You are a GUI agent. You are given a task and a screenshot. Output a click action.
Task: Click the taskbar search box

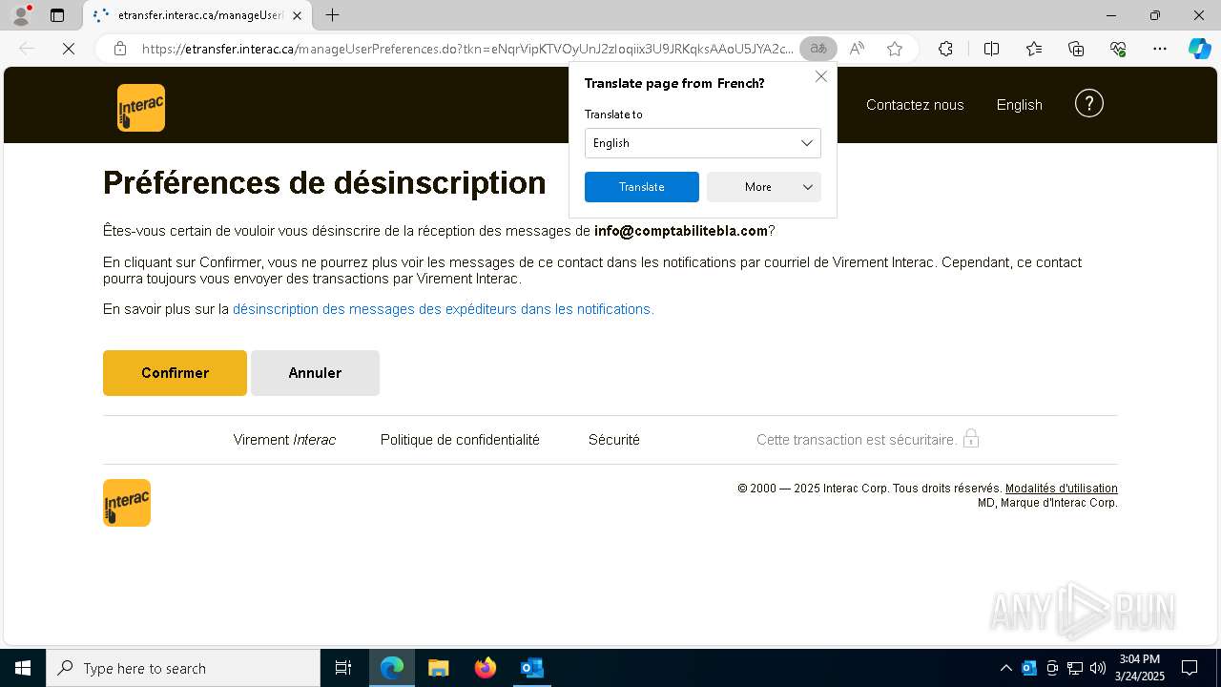[x=183, y=668]
